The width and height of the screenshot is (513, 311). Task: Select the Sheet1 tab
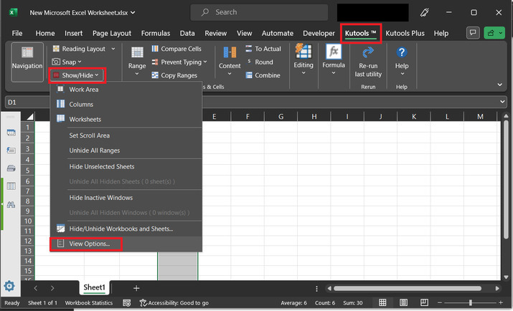click(x=94, y=287)
